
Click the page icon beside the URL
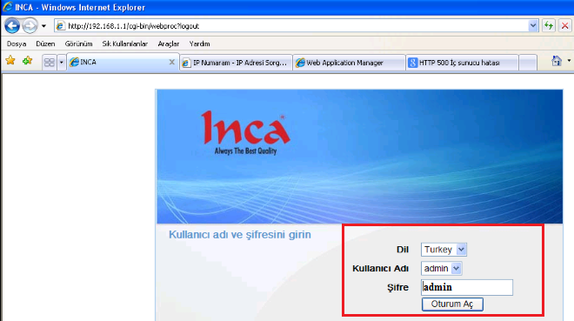pyautogui.click(x=60, y=26)
